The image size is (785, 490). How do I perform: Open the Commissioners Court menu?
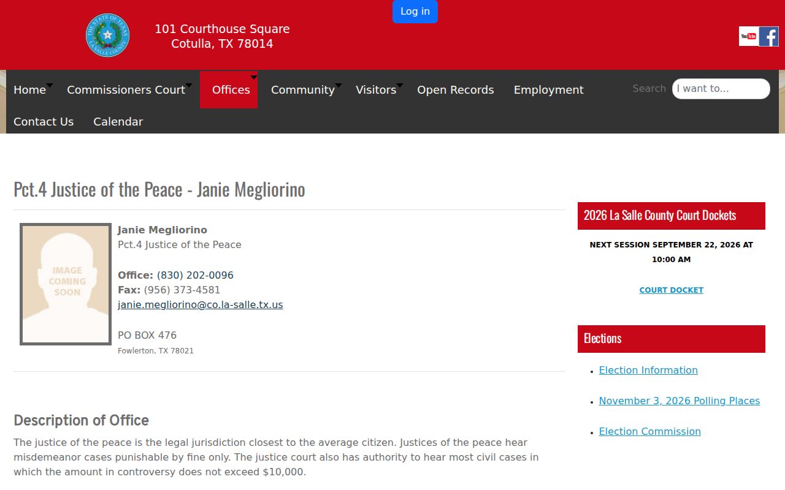pyautogui.click(x=126, y=90)
